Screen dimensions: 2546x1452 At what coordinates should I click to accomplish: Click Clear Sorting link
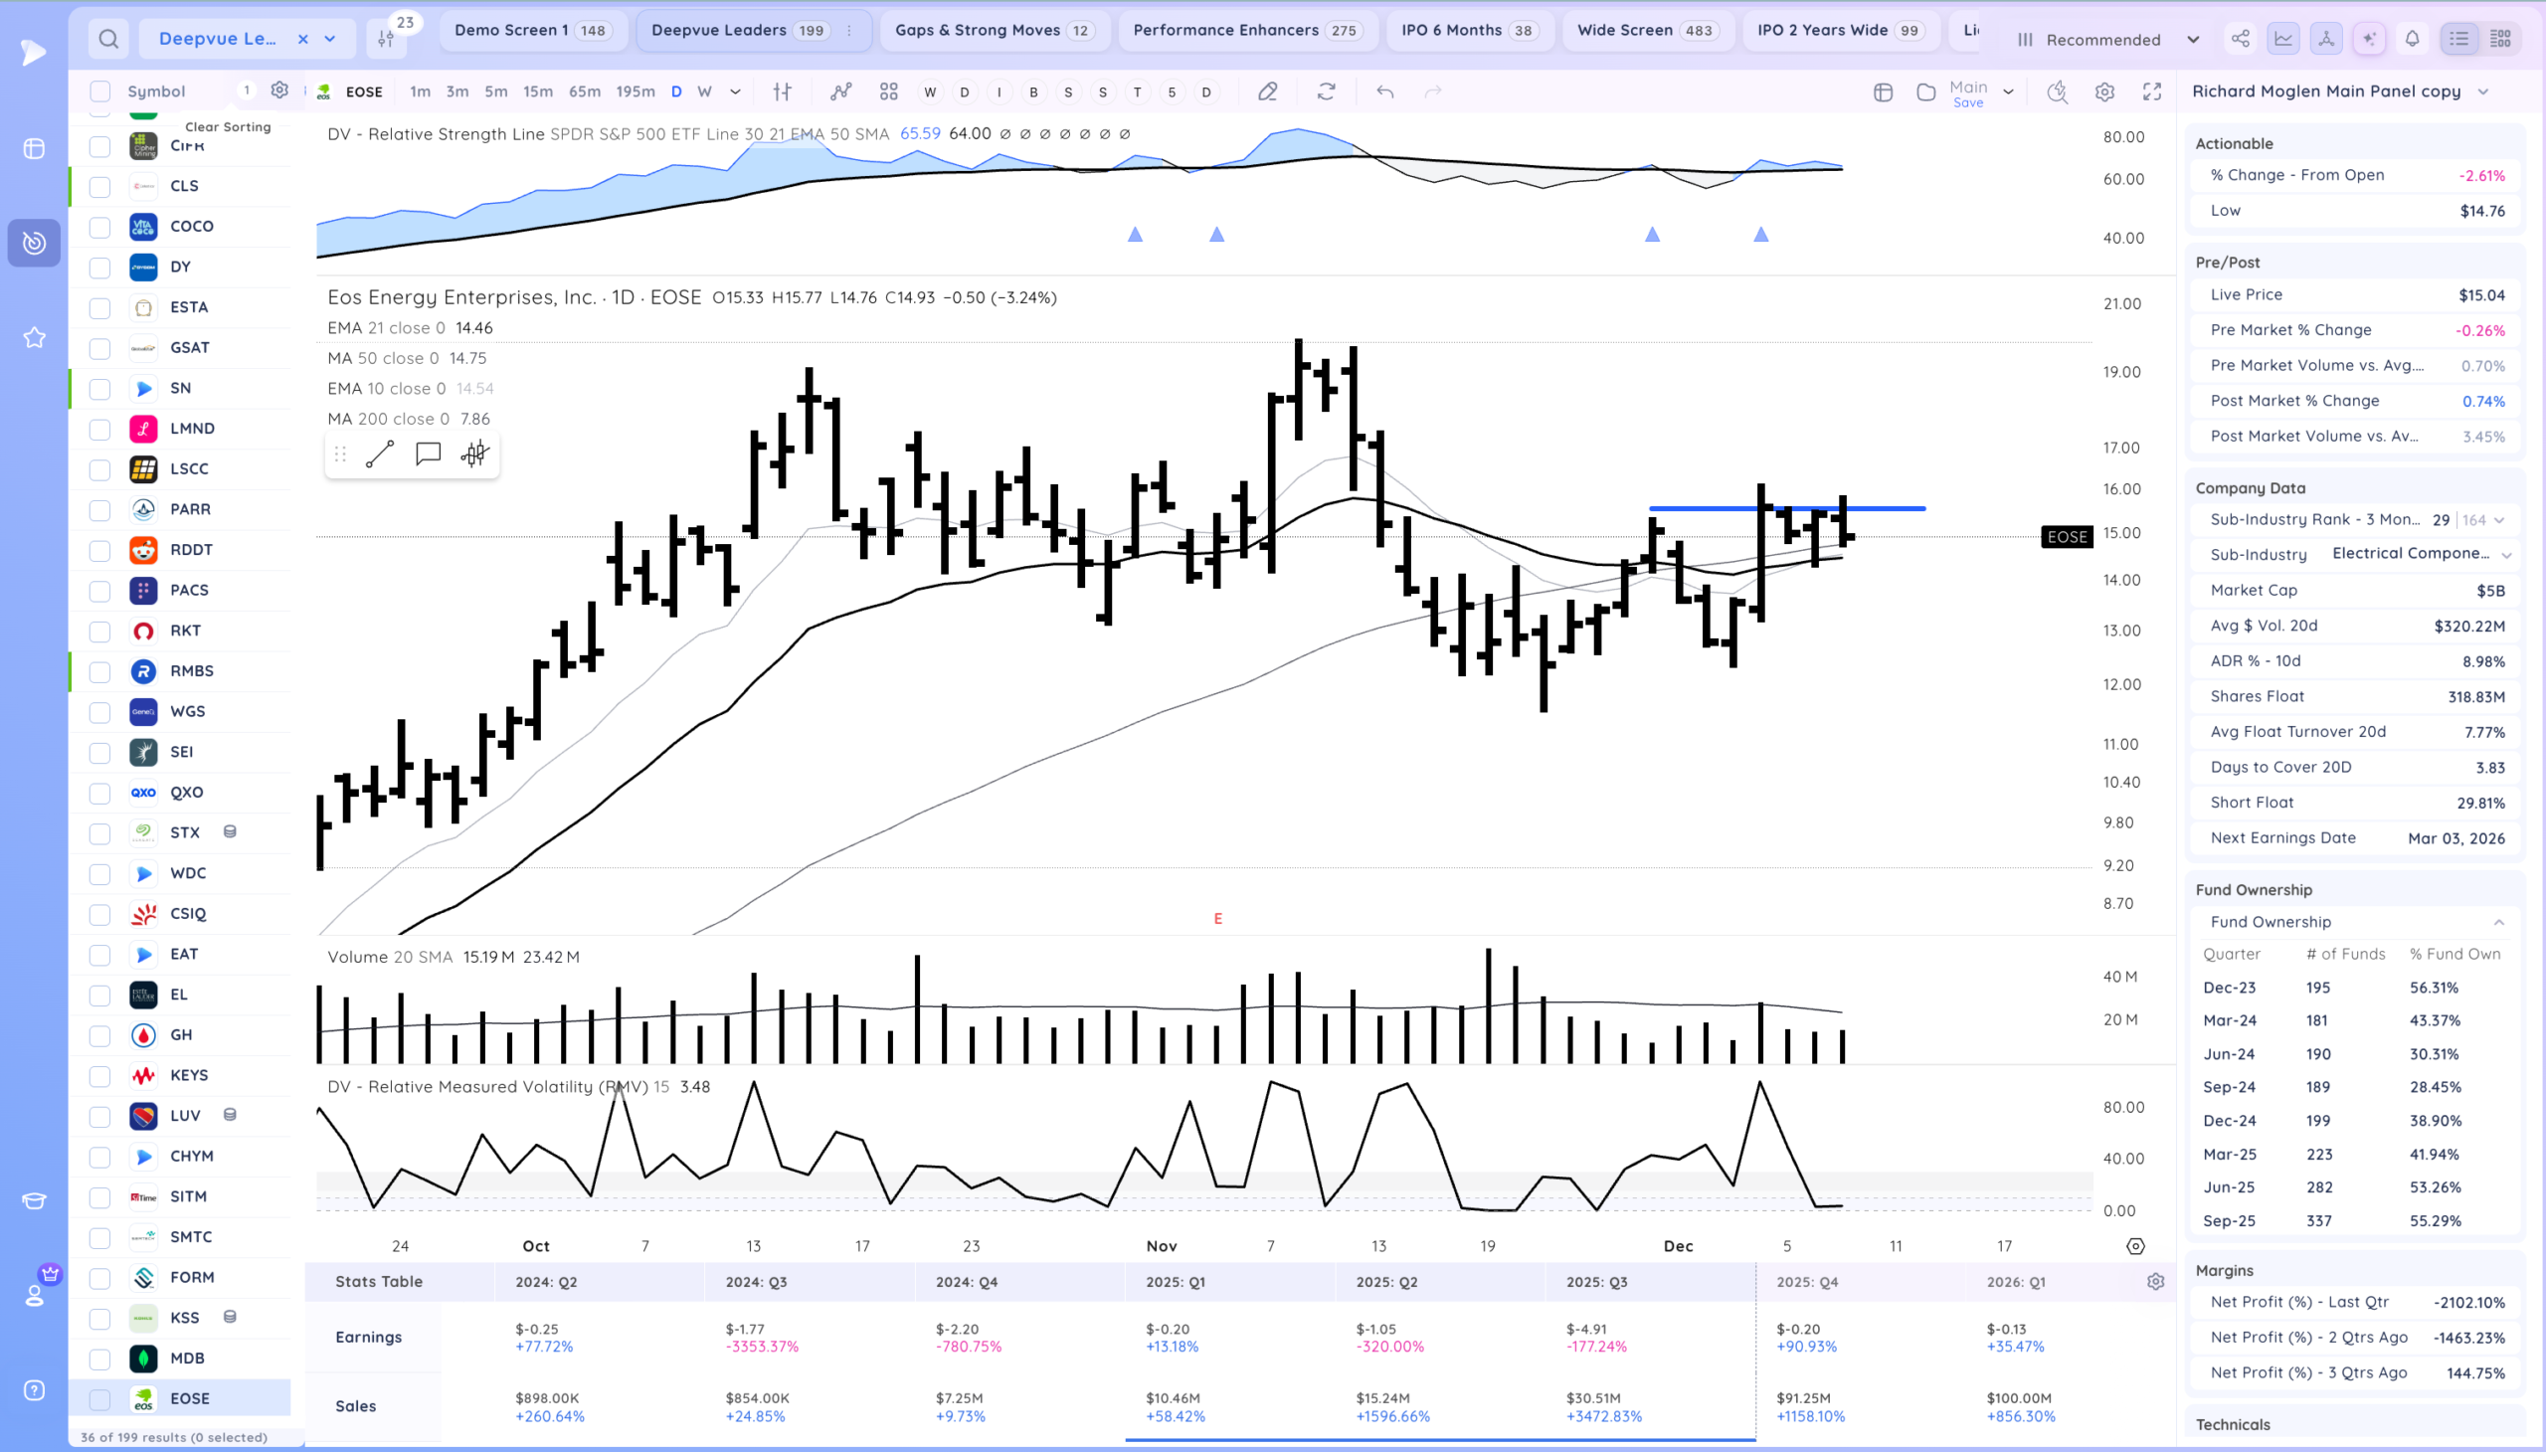coord(228,126)
